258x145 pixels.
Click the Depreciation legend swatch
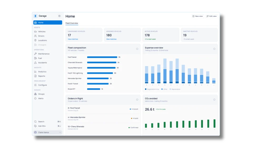pos(170,89)
